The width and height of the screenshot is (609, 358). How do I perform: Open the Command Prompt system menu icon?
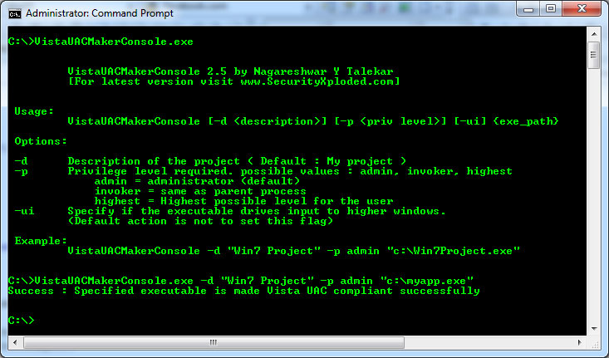(14, 12)
